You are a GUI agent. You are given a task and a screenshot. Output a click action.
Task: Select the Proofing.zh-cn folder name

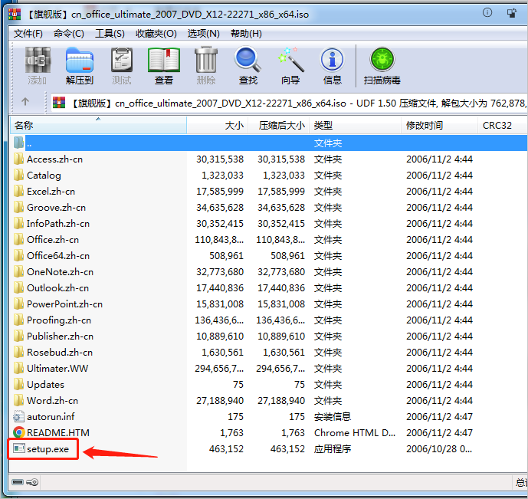coord(59,320)
